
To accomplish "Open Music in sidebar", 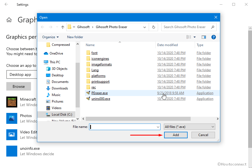I will tap(53, 95).
